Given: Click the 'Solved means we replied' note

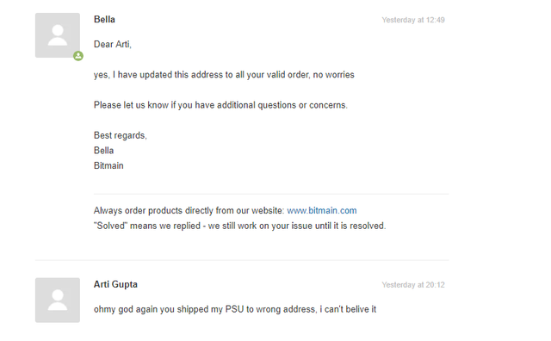Looking at the screenshot, I should click(x=239, y=226).
